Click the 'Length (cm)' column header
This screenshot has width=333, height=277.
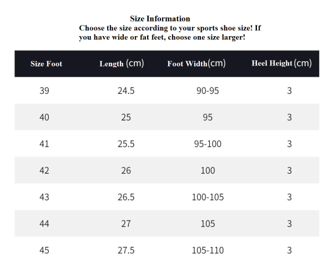[122, 64]
